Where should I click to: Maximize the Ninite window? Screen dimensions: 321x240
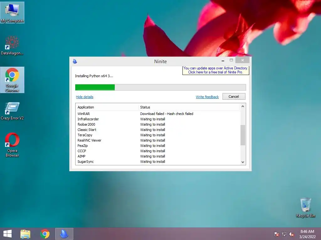pyautogui.click(x=231, y=60)
